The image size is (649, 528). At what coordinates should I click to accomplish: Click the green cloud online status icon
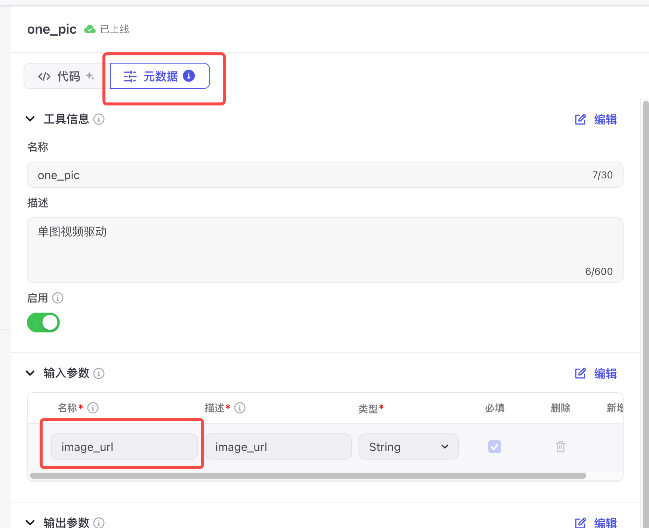(x=90, y=29)
